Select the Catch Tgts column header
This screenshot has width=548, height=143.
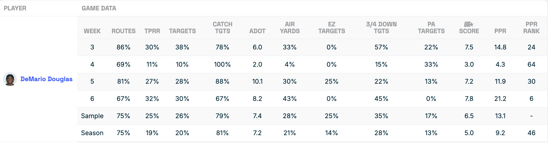(223, 28)
